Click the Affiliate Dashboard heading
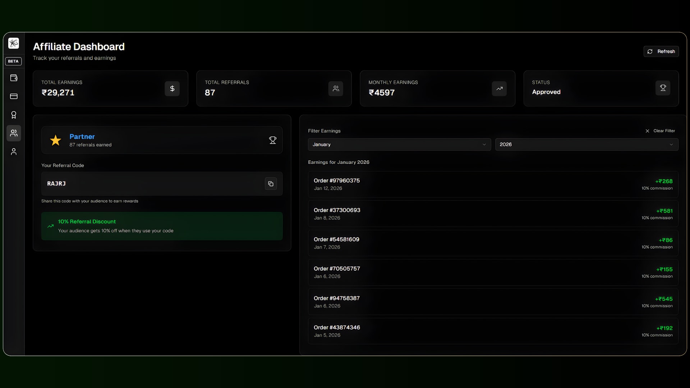Screen dimensions: 690x388 [79, 47]
